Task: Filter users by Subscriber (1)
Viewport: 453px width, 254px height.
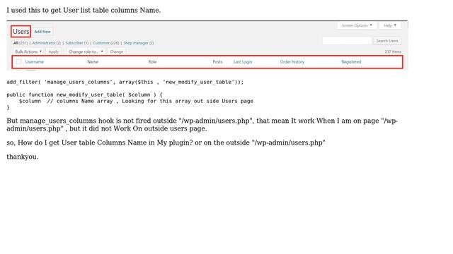Action: (77, 43)
